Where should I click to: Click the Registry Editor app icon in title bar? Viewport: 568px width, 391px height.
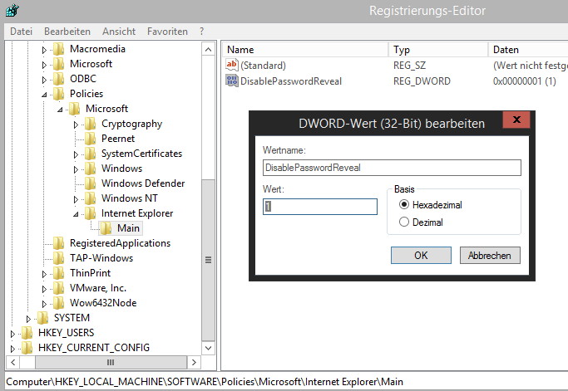(12, 10)
